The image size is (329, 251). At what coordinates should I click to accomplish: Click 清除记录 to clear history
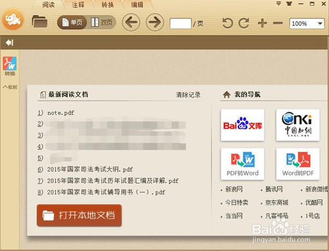click(x=188, y=95)
